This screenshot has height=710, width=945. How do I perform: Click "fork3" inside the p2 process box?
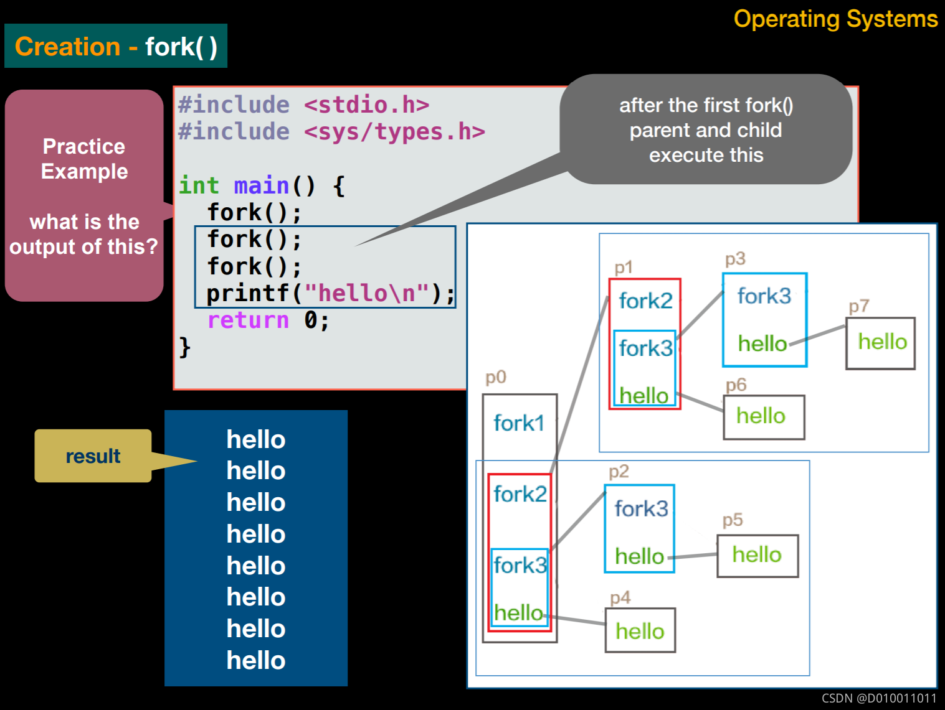click(642, 508)
